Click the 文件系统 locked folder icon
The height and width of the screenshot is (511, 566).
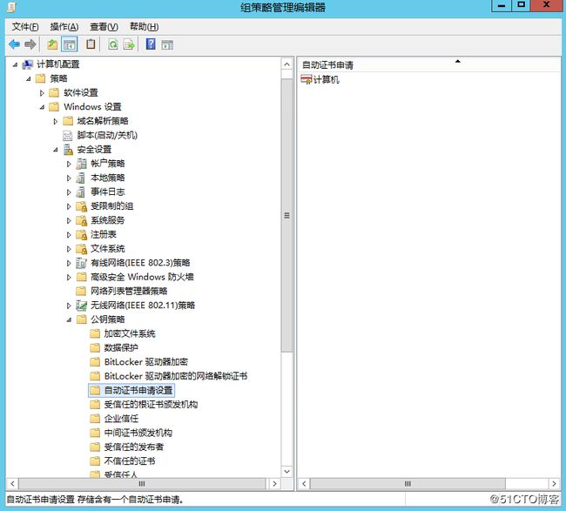[x=82, y=249]
